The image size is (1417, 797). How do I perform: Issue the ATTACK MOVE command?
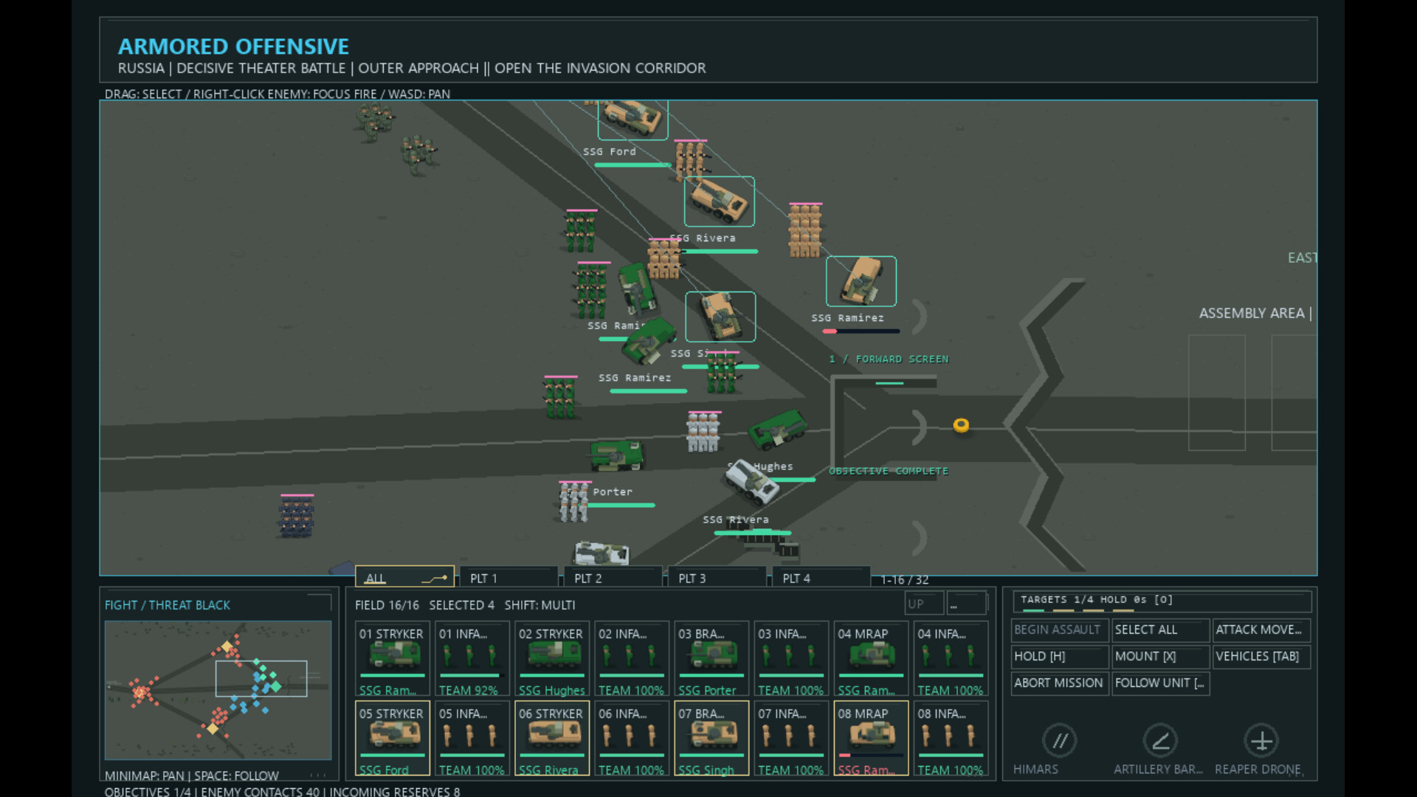click(1261, 630)
